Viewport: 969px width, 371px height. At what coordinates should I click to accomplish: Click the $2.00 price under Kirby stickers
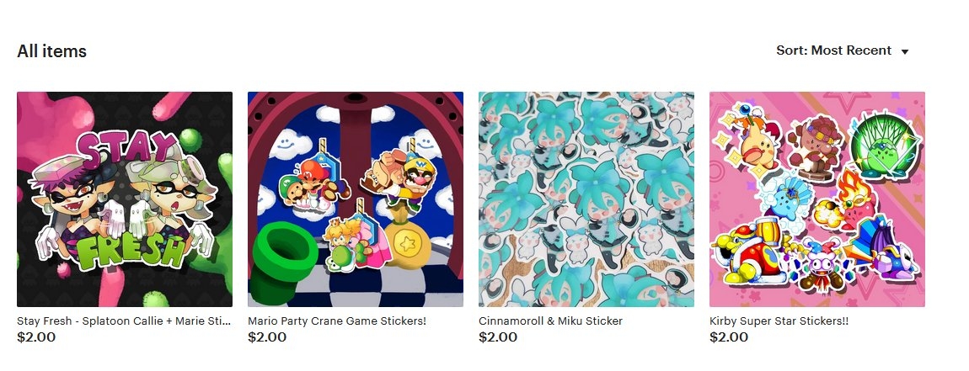pyautogui.click(x=729, y=337)
